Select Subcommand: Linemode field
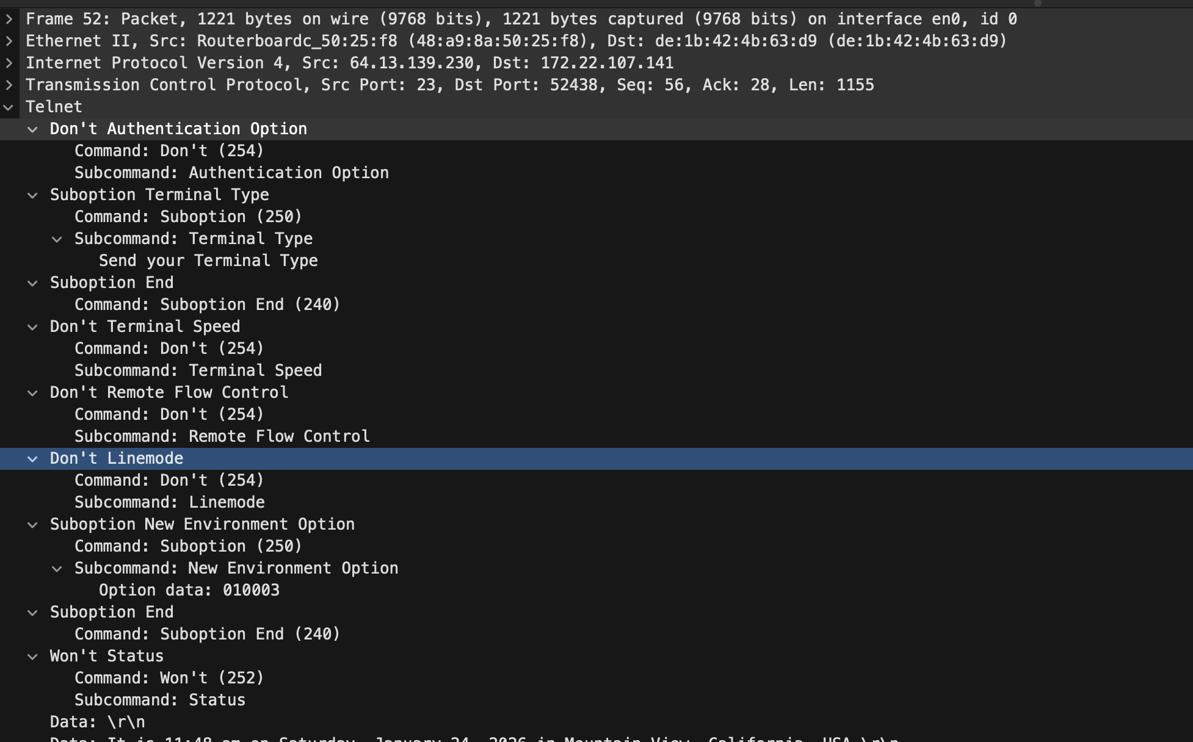 [170, 502]
